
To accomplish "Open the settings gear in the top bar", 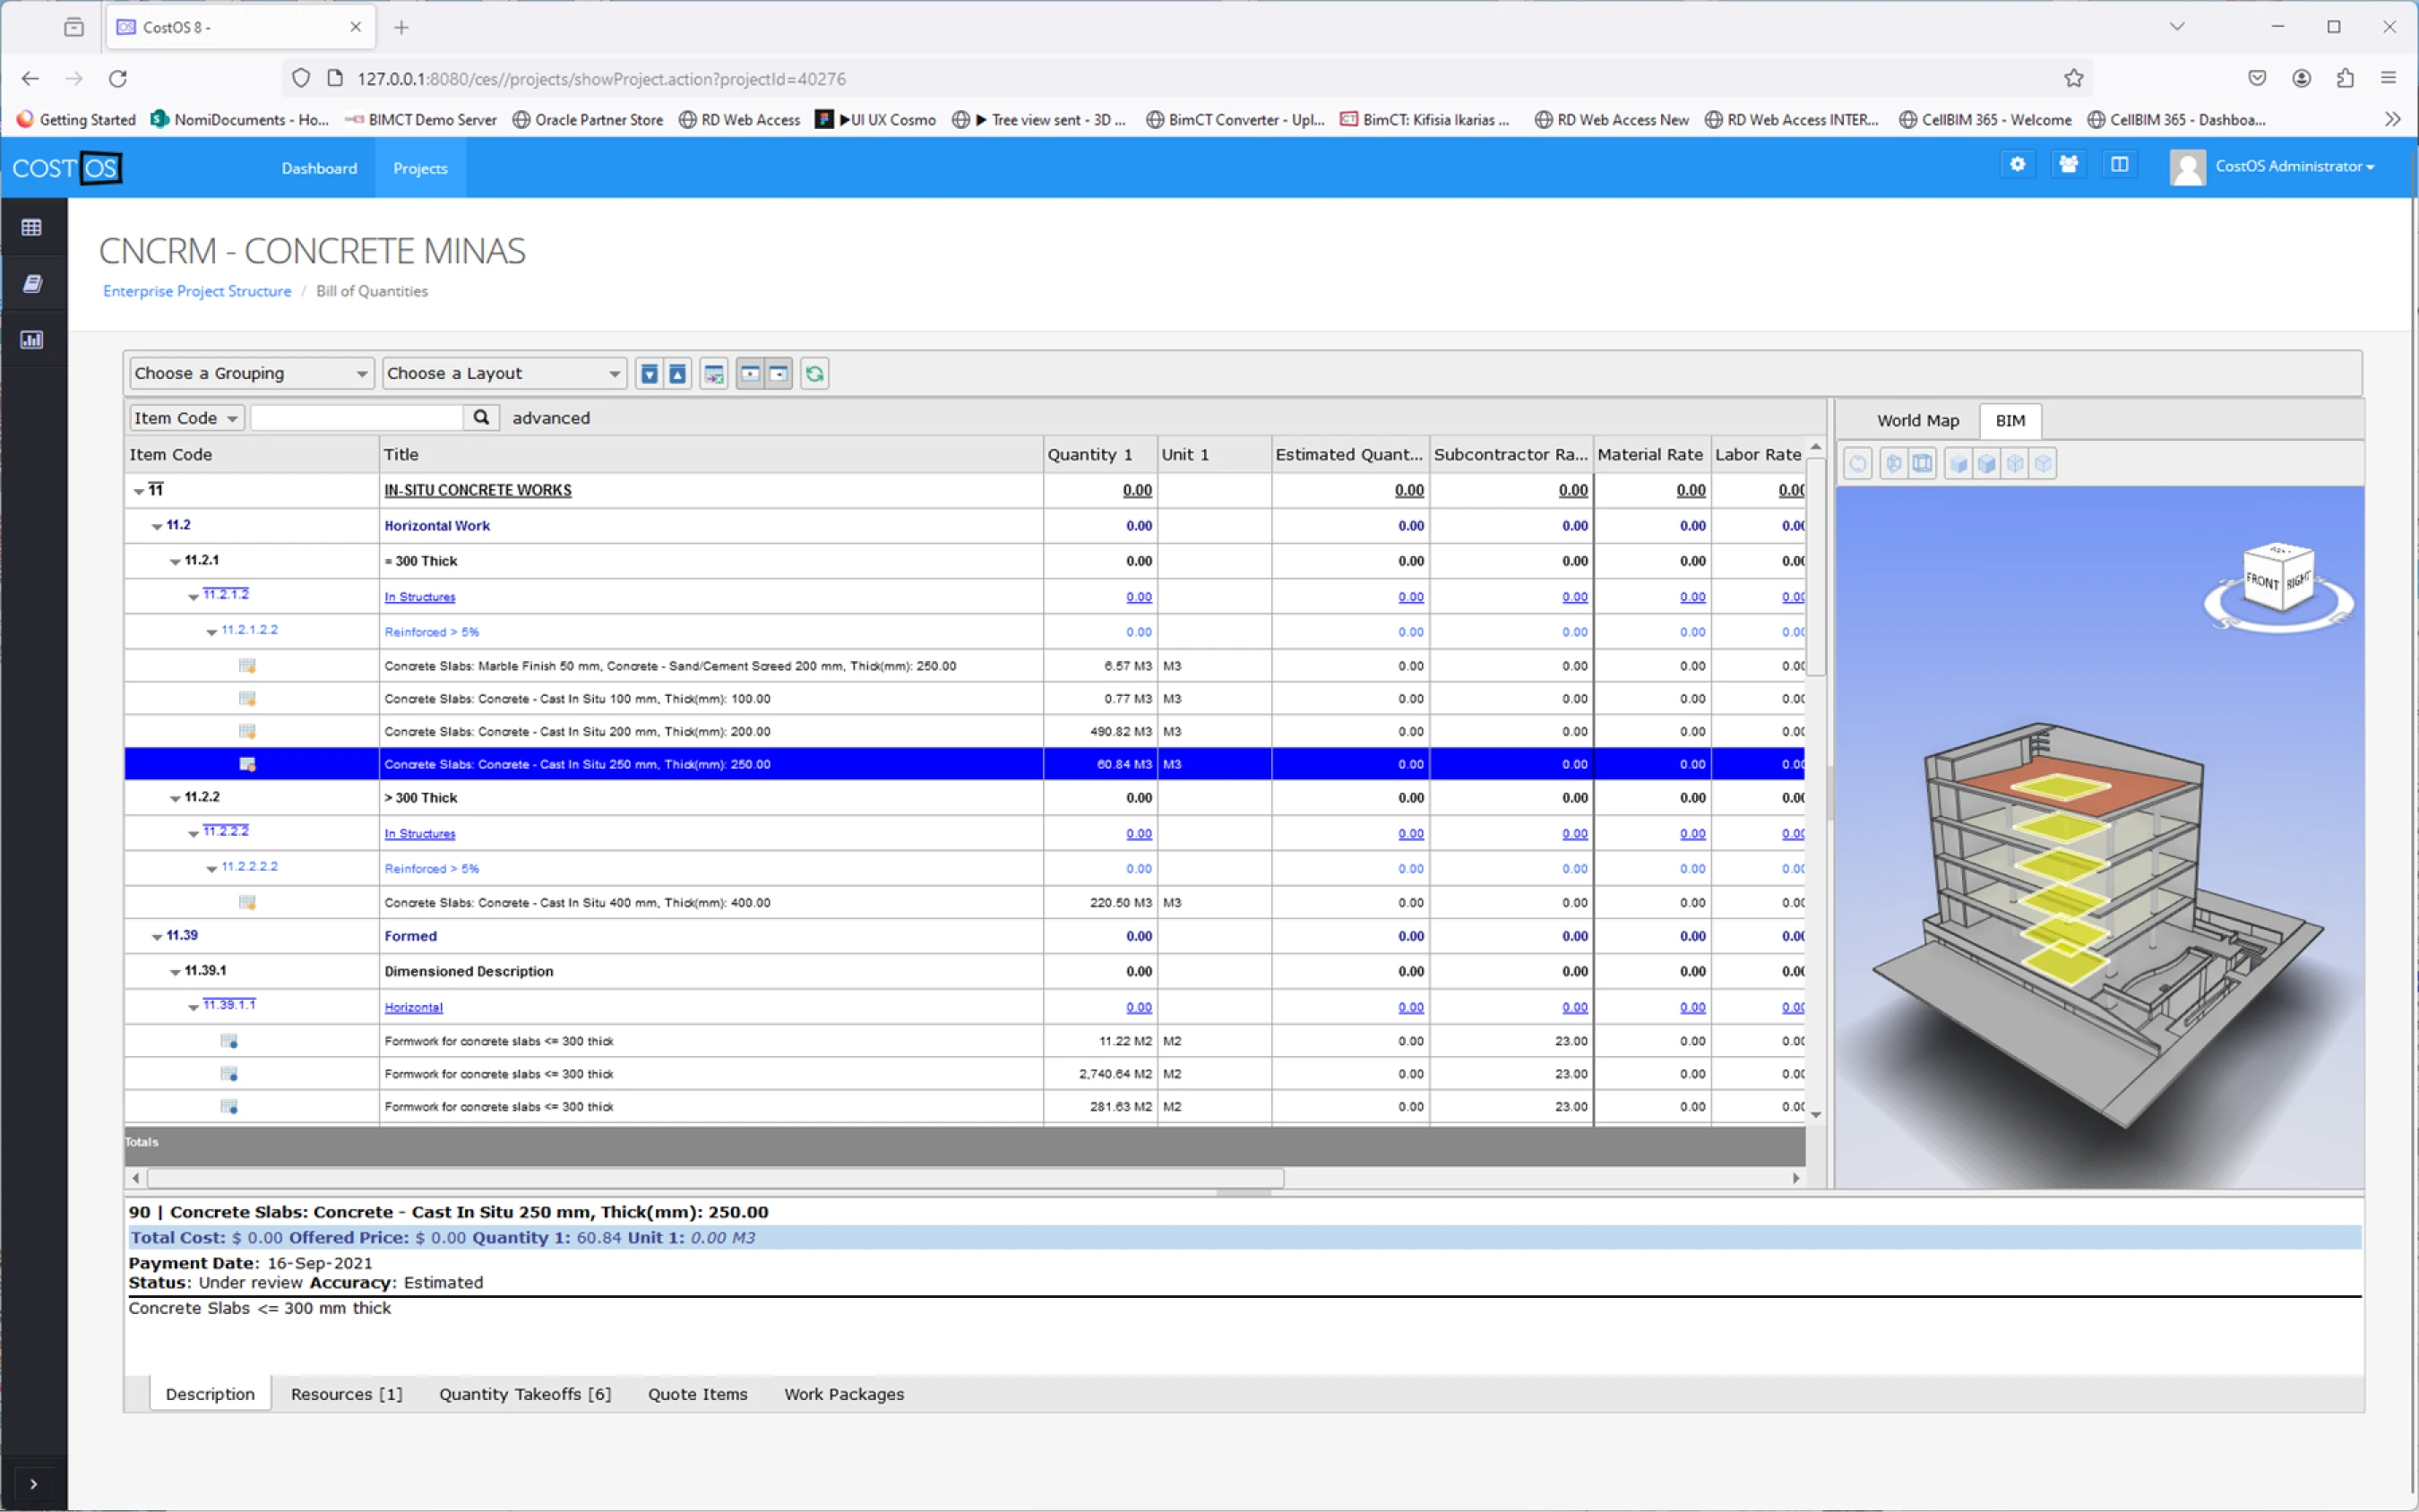I will point(2017,164).
